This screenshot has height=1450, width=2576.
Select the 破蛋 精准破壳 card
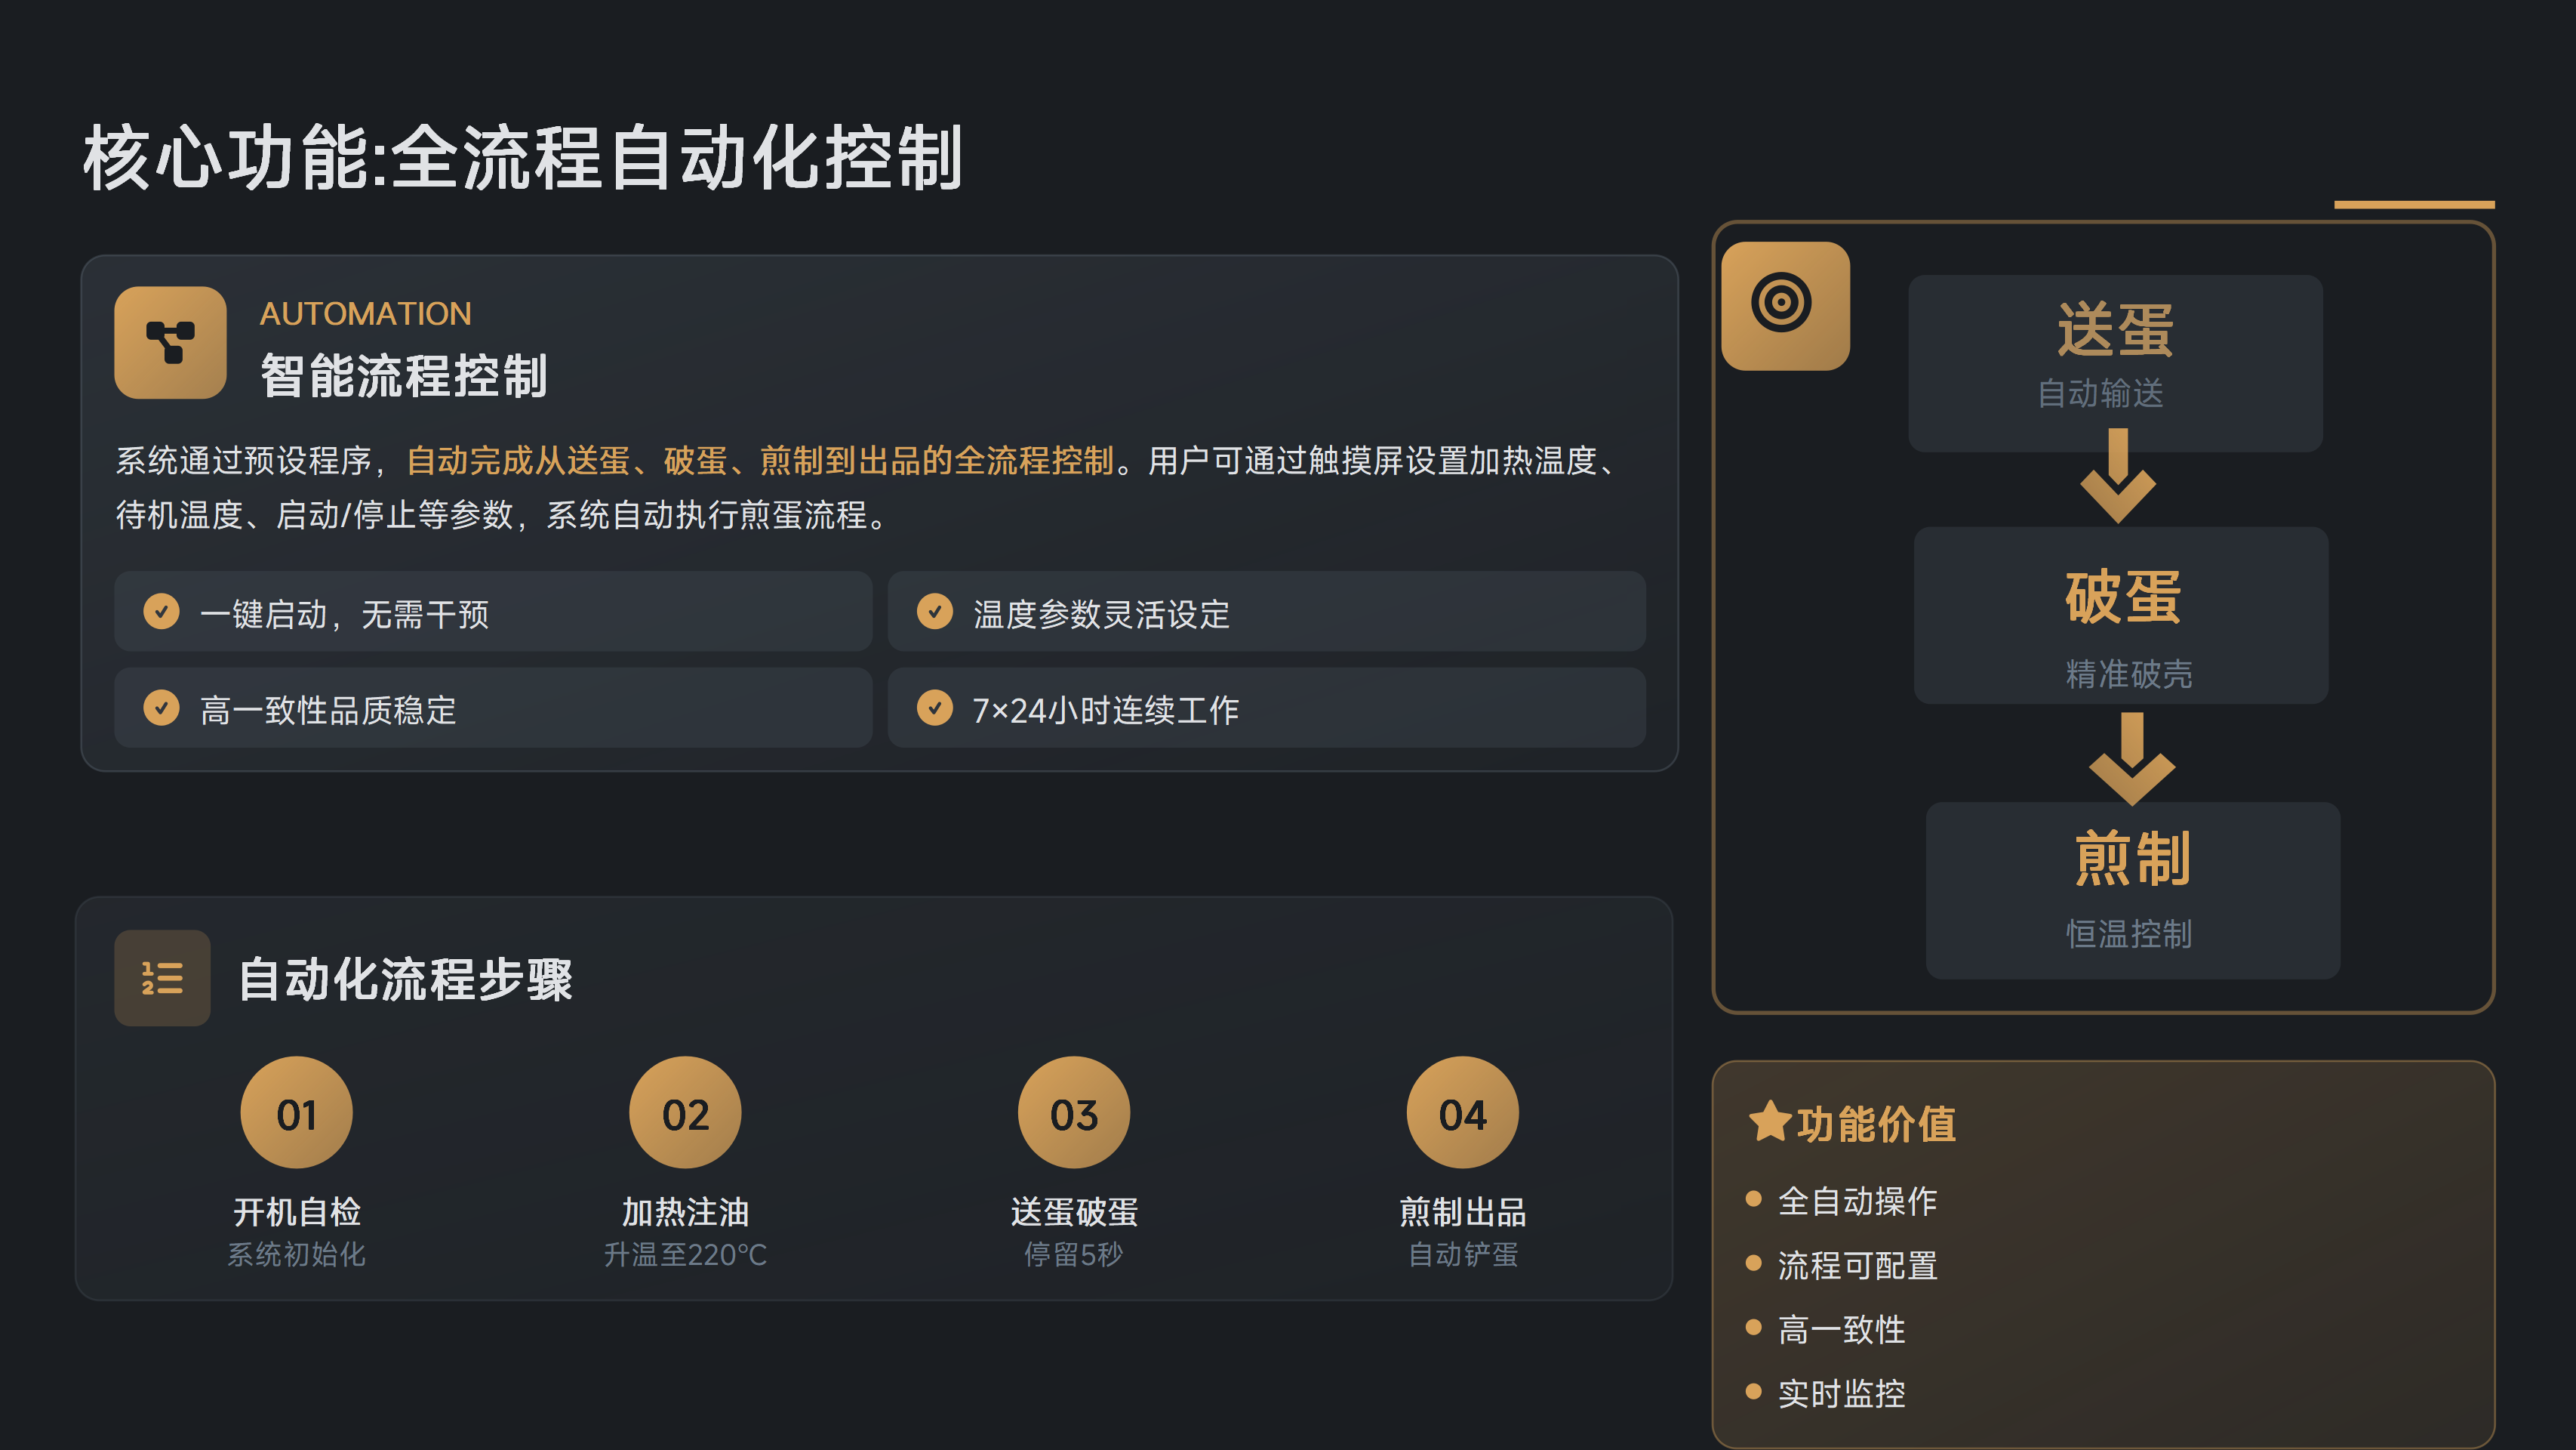[x=2121, y=615]
